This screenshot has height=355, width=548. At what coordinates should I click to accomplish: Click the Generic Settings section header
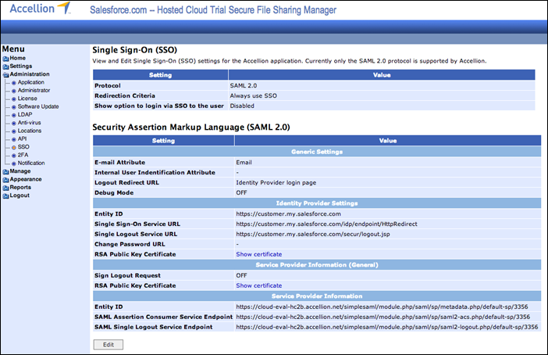pos(317,152)
